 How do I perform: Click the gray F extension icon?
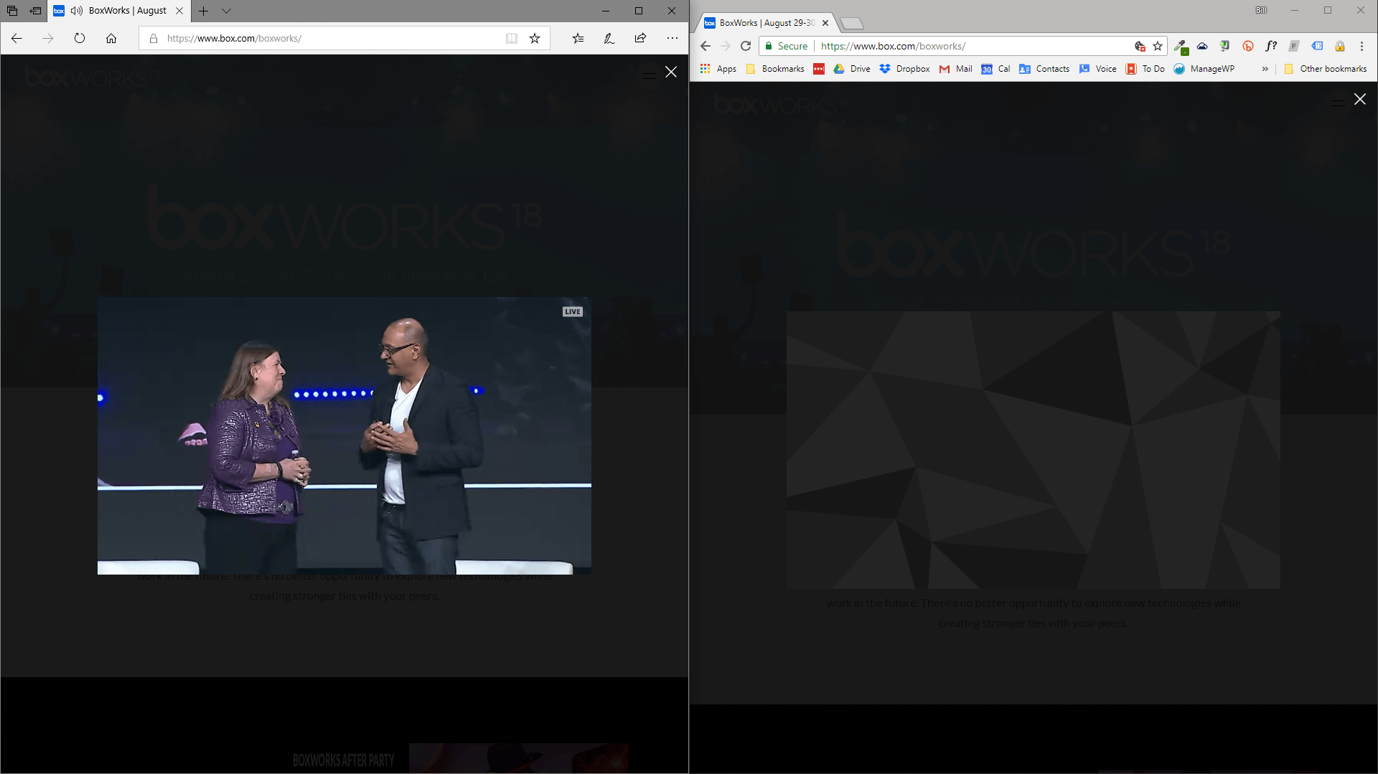point(1294,46)
